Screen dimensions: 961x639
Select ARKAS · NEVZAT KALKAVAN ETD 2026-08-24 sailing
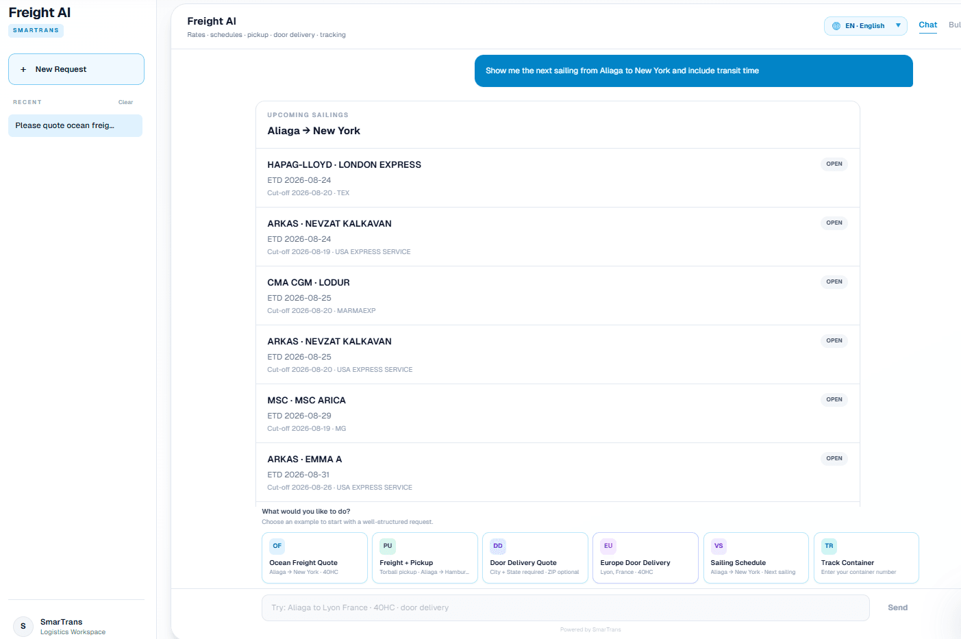[x=558, y=237]
